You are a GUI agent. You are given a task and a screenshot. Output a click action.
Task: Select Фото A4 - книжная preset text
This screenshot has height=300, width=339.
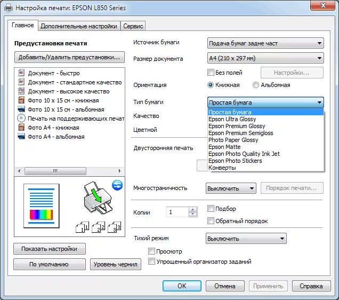pyautogui.click(x=53, y=128)
